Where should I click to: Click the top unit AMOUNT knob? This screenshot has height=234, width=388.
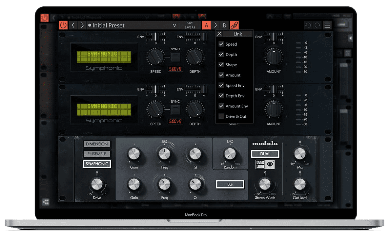274,57
